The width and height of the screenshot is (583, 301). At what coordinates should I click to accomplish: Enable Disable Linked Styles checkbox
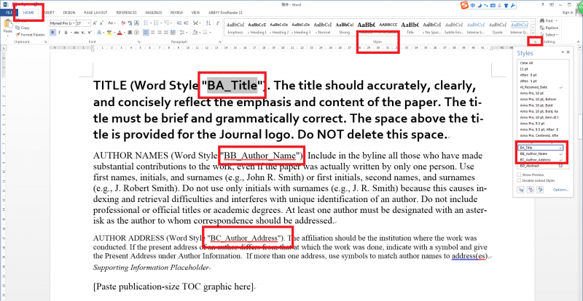coord(519,180)
